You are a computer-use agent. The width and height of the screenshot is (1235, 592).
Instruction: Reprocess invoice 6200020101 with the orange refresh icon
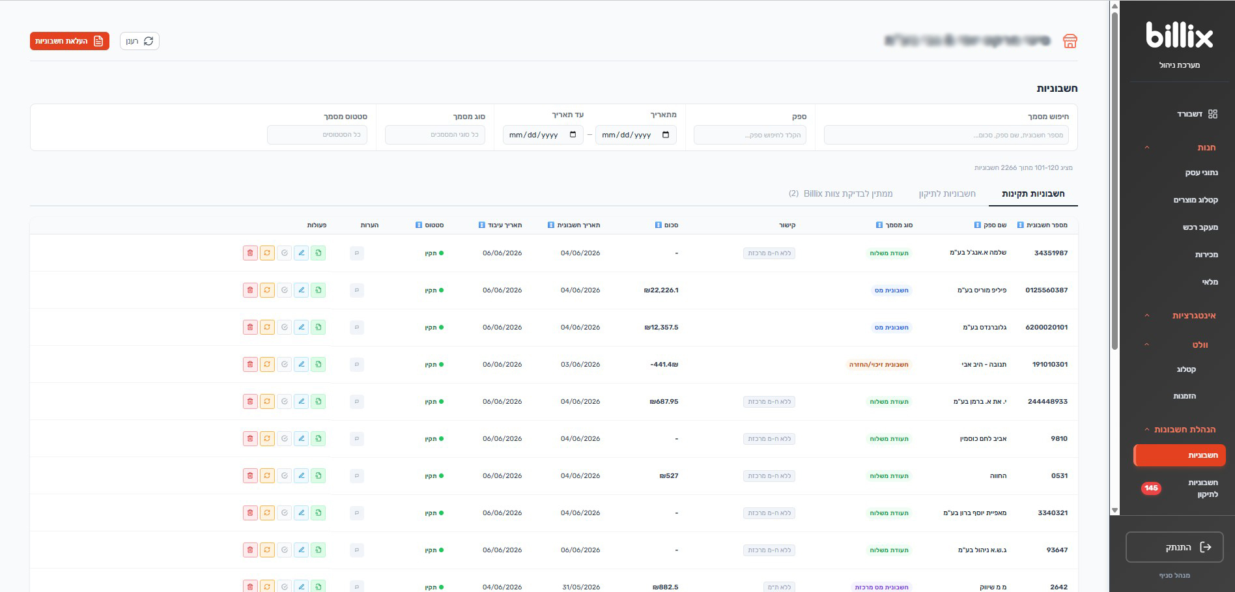pyautogui.click(x=267, y=327)
